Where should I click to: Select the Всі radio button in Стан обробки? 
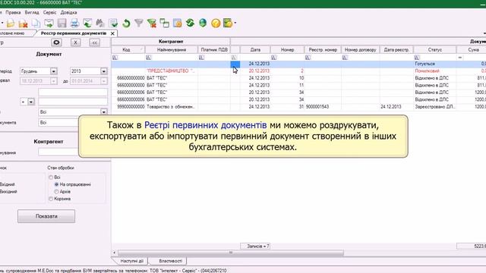pyautogui.click(x=51, y=177)
